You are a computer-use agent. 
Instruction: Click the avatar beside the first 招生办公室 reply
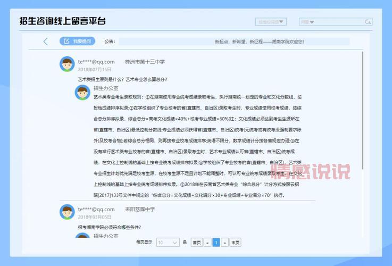tap(82, 92)
